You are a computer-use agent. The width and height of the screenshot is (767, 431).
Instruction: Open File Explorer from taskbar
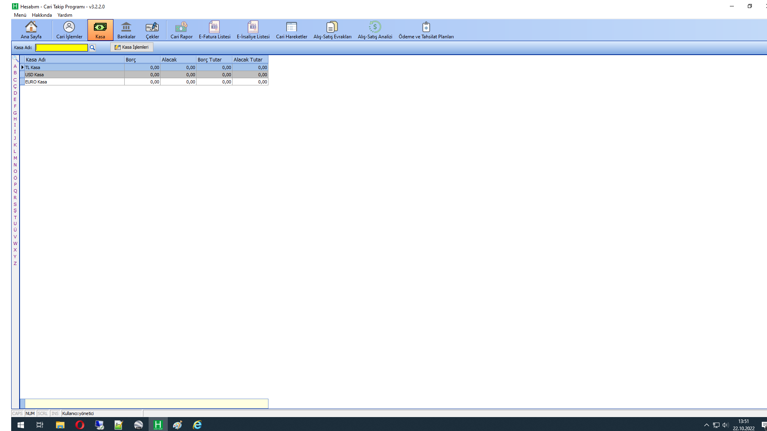[x=60, y=425]
